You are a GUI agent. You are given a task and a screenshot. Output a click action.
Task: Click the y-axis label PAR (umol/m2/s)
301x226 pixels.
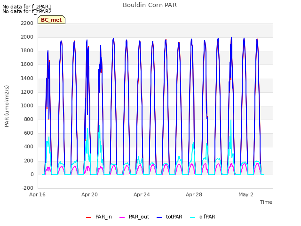pos(7,106)
